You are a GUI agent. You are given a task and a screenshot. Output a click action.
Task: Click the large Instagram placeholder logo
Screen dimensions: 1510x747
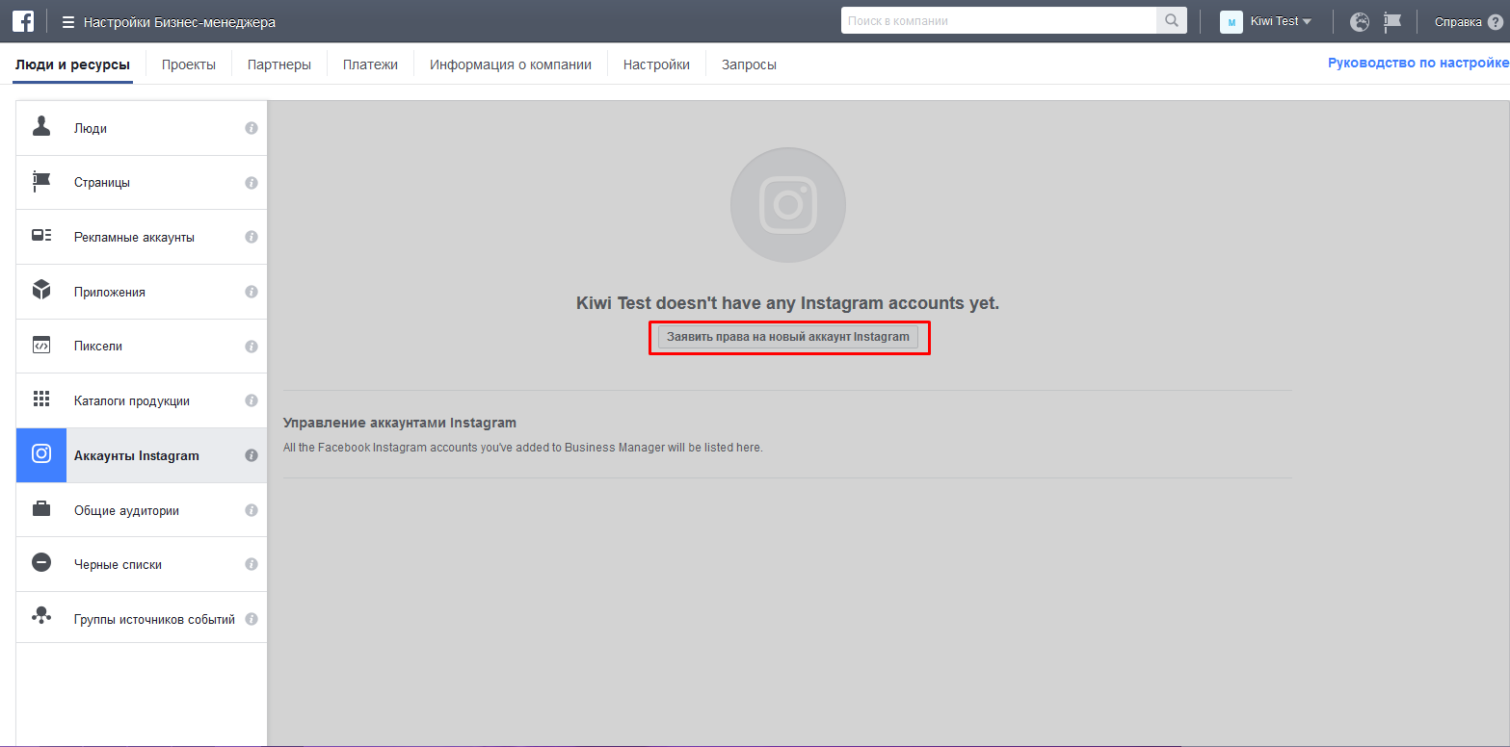(788, 205)
